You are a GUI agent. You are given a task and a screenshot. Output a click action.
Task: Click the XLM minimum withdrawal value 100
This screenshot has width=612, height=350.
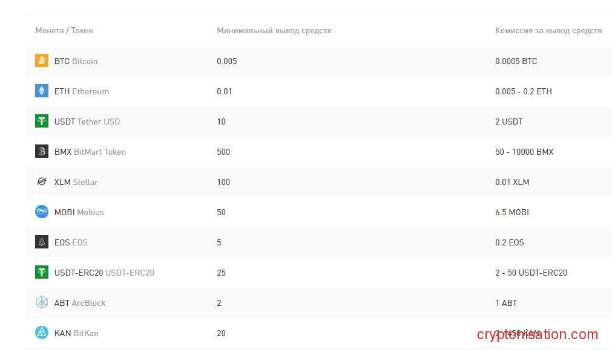[x=223, y=182]
